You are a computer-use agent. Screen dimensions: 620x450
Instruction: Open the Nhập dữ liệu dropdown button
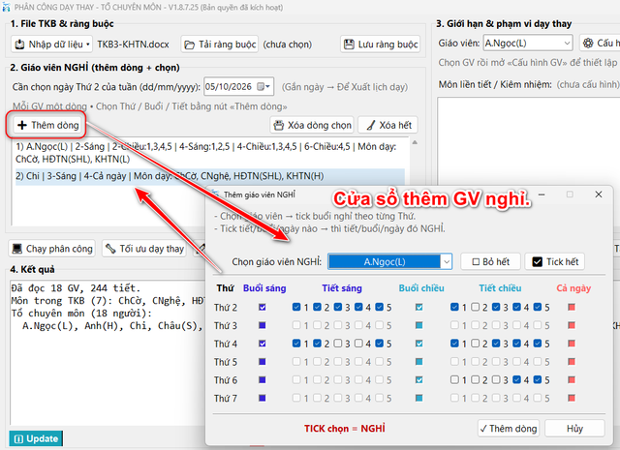pyautogui.click(x=51, y=44)
